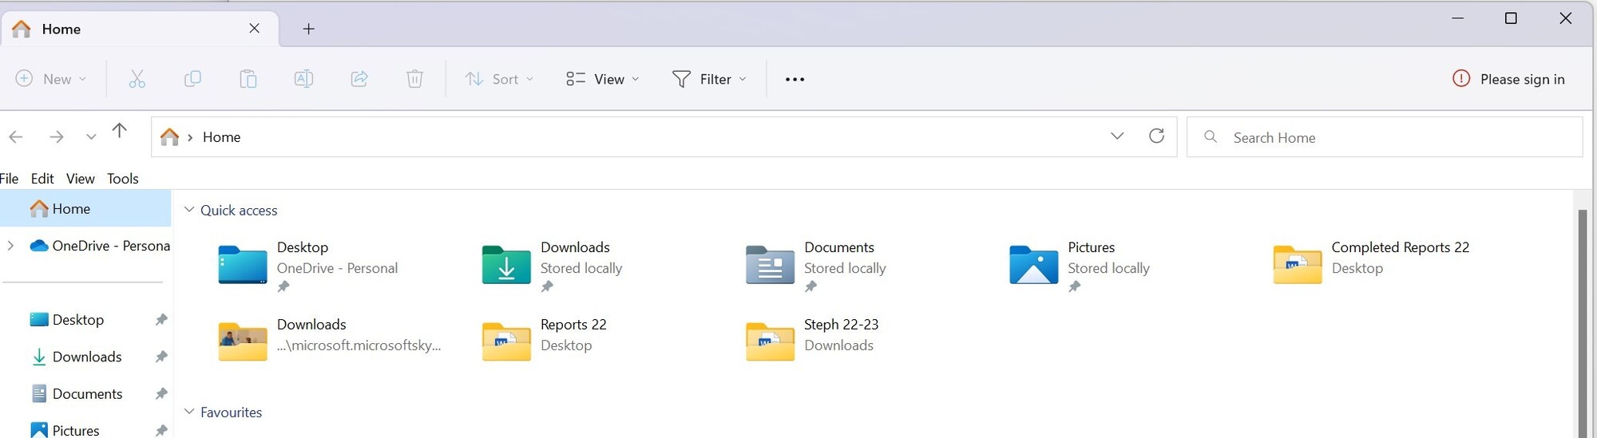Click Please sign in
1597x438 pixels.
click(x=1508, y=79)
